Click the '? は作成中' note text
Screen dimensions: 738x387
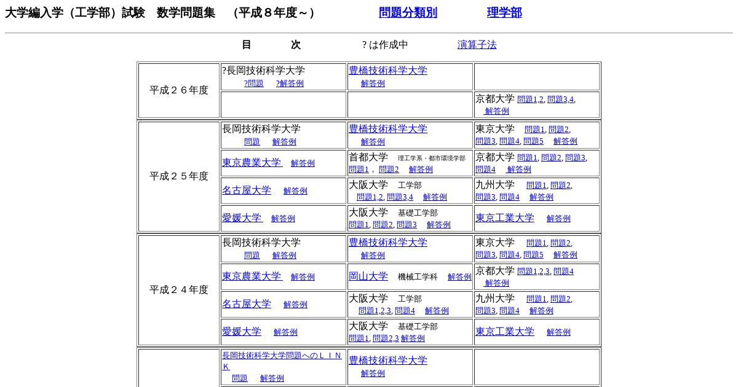pyautogui.click(x=385, y=45)
